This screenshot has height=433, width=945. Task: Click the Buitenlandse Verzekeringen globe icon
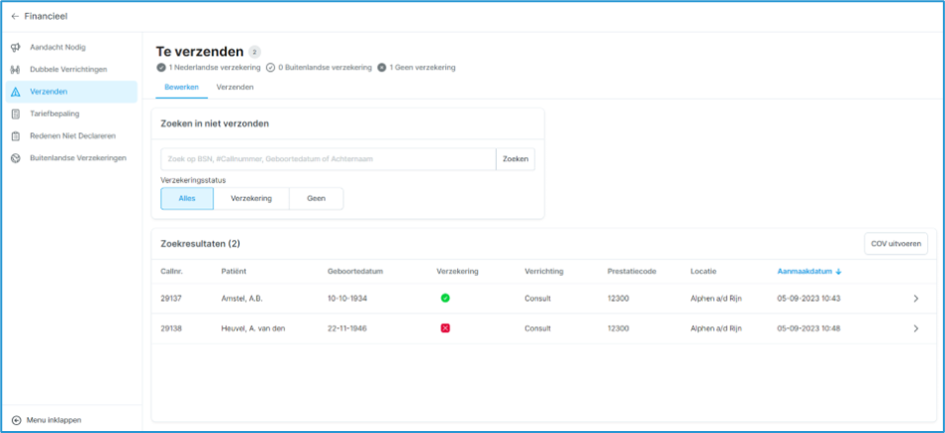coord(16,158)
